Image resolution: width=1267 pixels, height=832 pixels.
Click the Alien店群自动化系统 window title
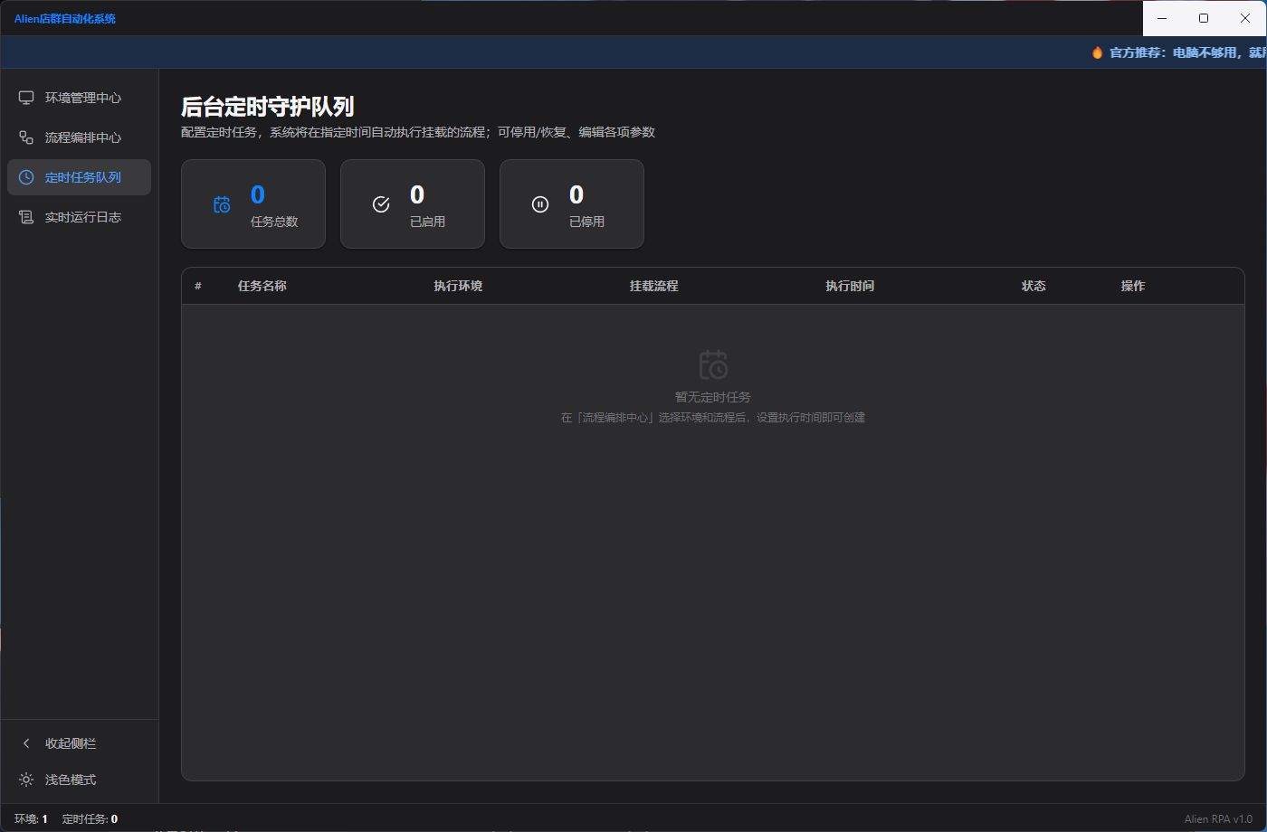[65, 18]
